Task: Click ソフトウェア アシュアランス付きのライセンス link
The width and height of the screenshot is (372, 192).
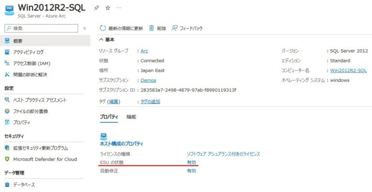Action: [223, 154]
